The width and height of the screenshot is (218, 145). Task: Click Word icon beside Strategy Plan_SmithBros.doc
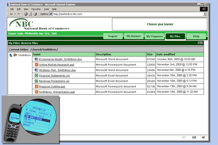pos(36,70)
